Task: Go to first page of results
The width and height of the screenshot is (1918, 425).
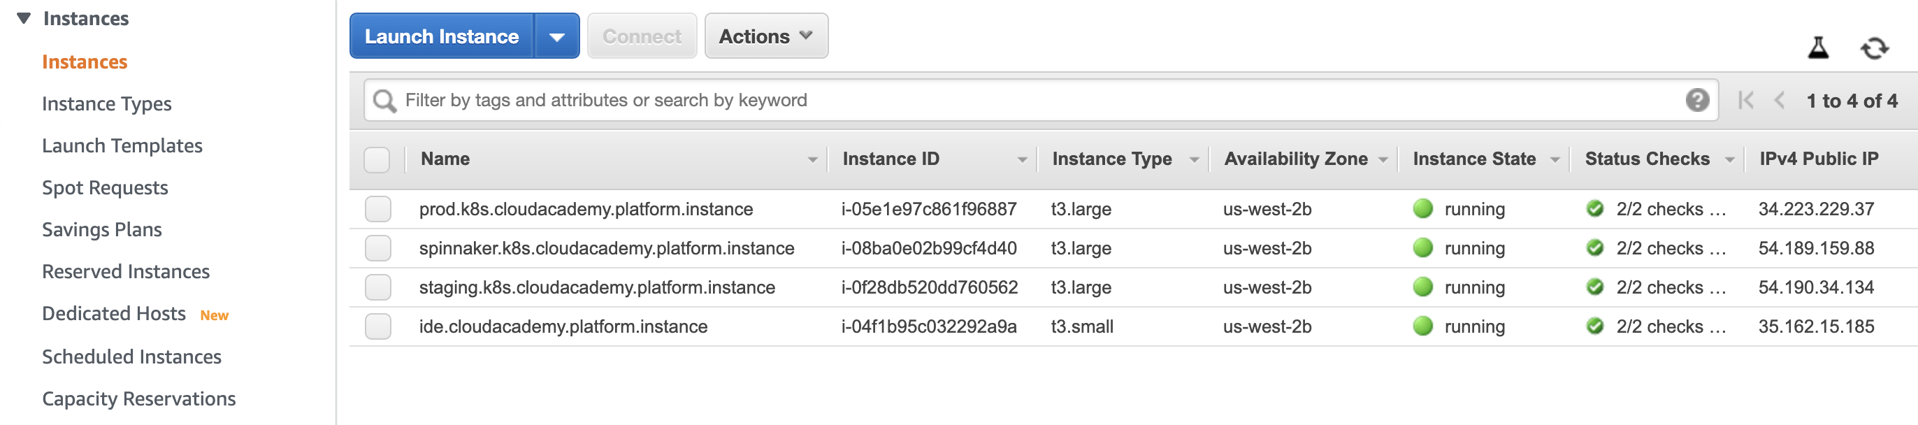Action: (x=1745, y=101)
